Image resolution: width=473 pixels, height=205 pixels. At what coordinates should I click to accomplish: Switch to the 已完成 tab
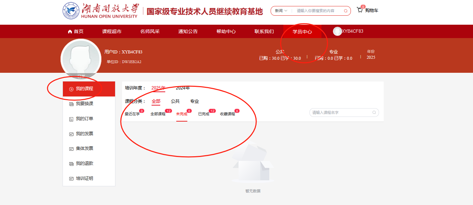pyautogui.click(x=203, y=114)
